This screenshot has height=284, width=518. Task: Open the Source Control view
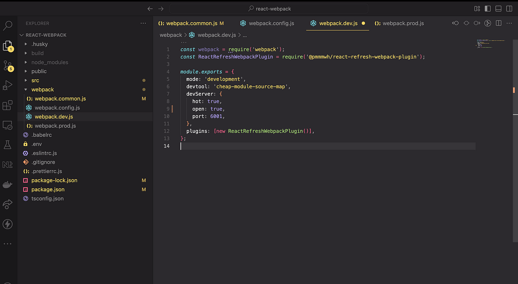point(8,66)
